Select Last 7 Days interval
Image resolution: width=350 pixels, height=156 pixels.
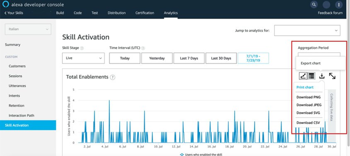189,58
